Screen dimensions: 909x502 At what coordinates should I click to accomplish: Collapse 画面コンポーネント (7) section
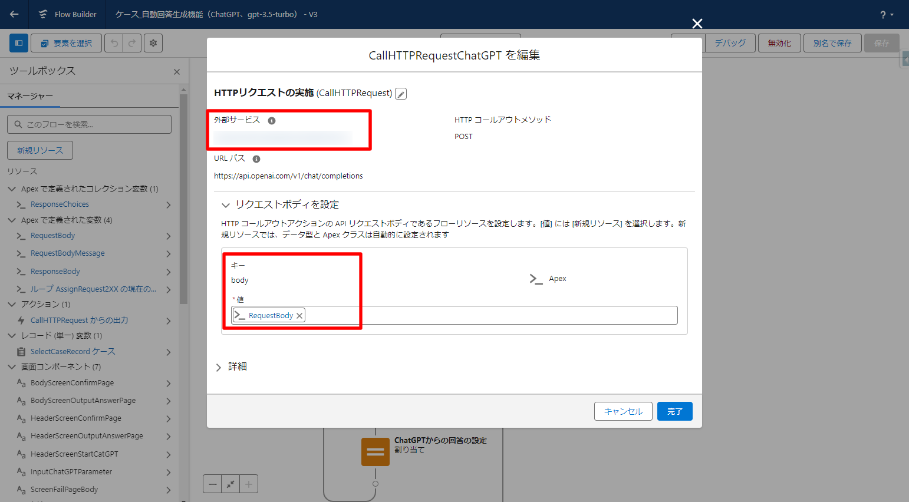(x=12, y=366)
